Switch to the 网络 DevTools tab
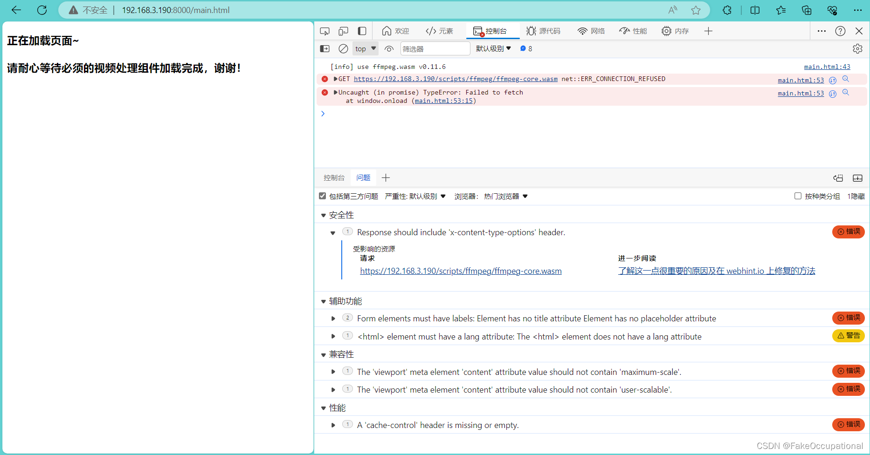The width and height of the screenshot is (870, 455). [591, 31]
